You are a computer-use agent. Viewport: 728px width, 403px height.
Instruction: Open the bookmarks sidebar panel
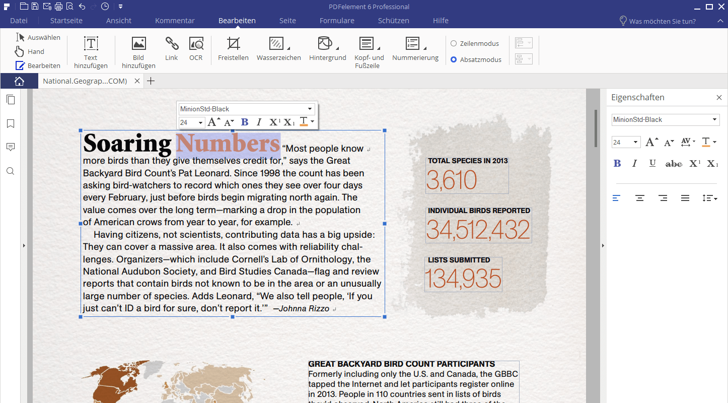[11, 123]
